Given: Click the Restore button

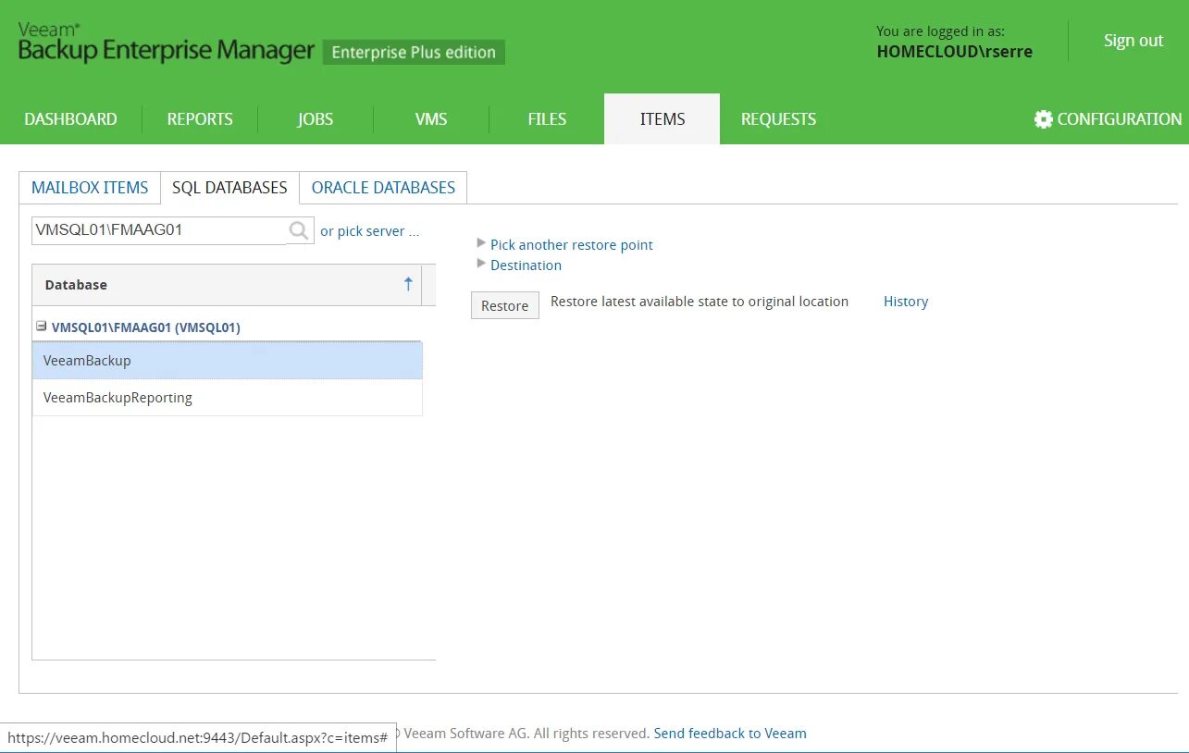Looking at the screenshot, I should (505, 305).
